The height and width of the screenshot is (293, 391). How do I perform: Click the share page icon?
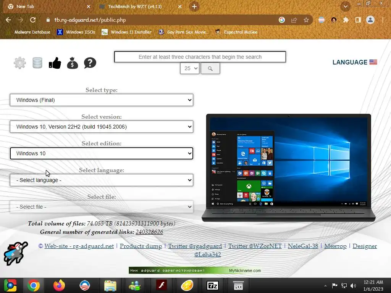pyautogui.click(x=294, y=20)
